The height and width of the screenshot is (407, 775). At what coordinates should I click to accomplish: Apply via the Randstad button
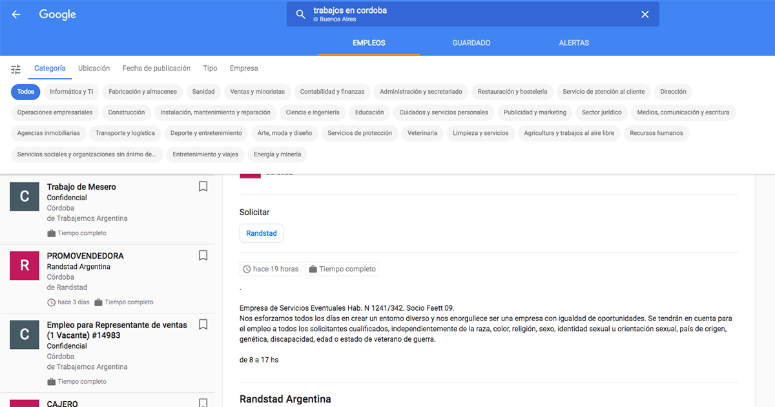click(262, 233)
